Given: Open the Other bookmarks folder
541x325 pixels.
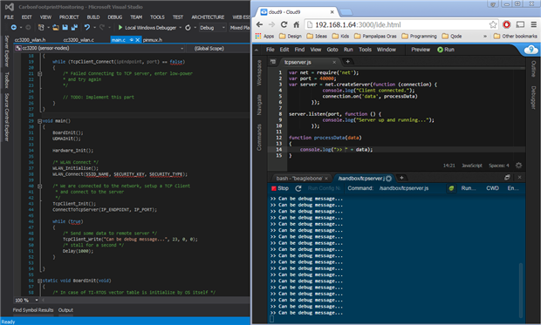Looking at the screenshot, I should [516, 36].
